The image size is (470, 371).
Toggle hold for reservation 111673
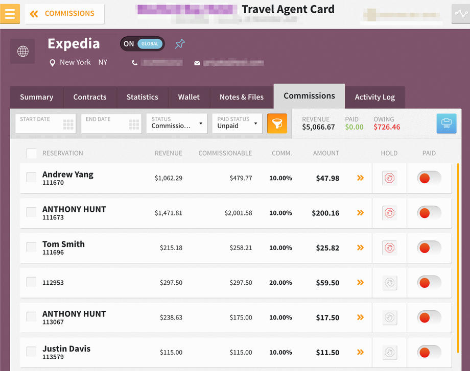pyautogui.click(x=390, y=213)
